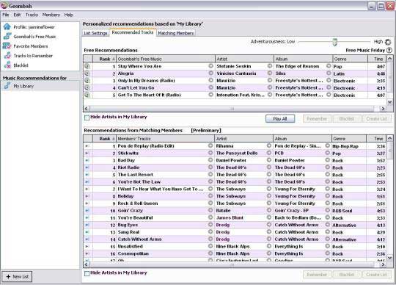The height and width of the screenshot is (285, 396).
Task: Click download icon for Alegria row
Action: 87,73
